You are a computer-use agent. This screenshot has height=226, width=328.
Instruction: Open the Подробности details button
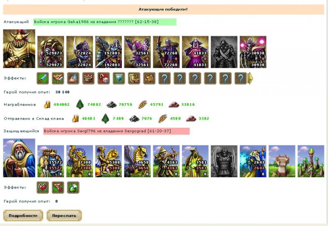pos(23,215)
